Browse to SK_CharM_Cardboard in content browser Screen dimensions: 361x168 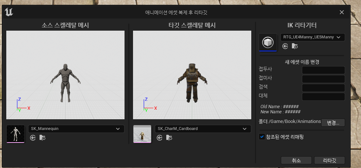click(x=169, y=138)
